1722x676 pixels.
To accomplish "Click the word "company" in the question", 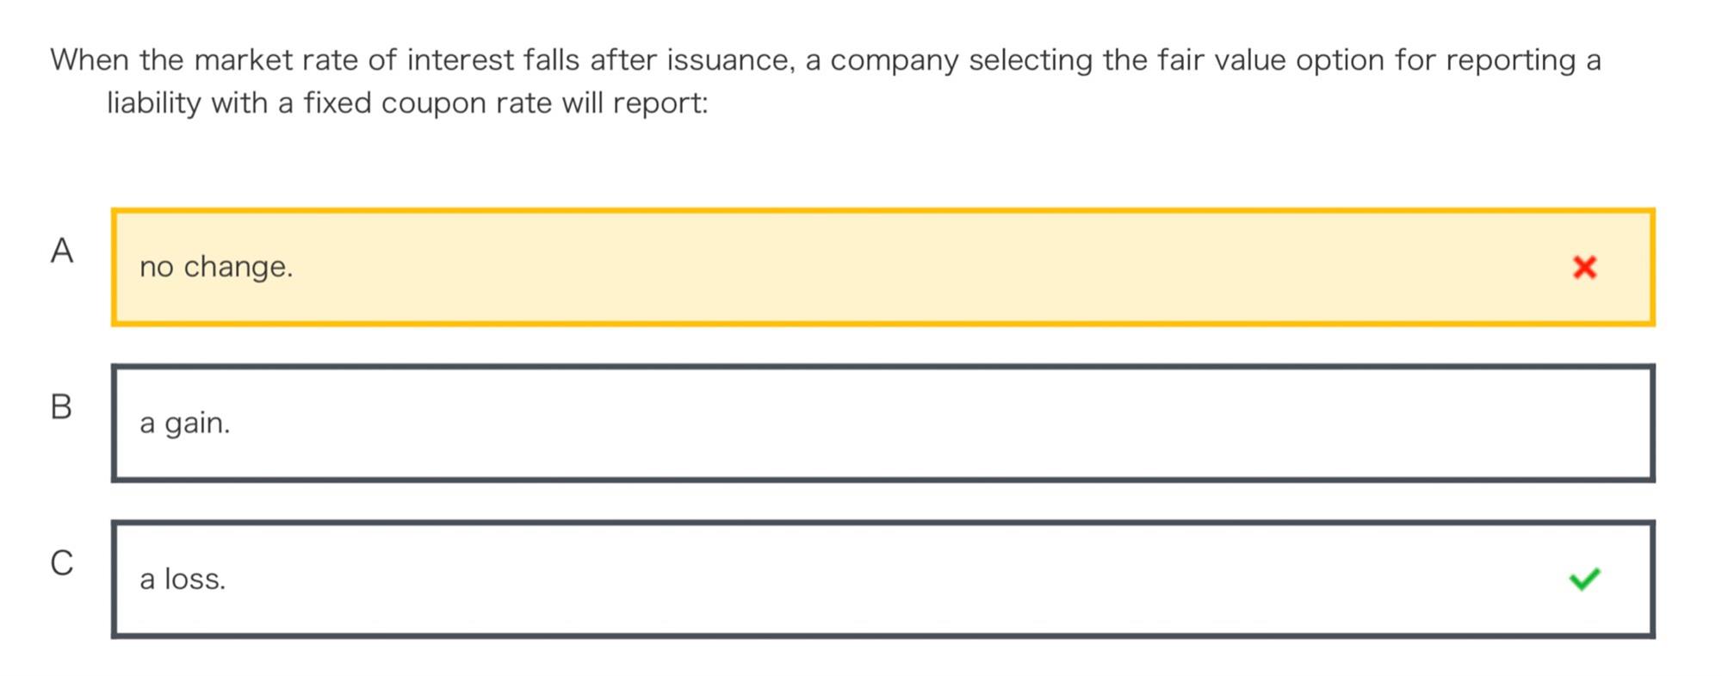I will pos(894,60).
